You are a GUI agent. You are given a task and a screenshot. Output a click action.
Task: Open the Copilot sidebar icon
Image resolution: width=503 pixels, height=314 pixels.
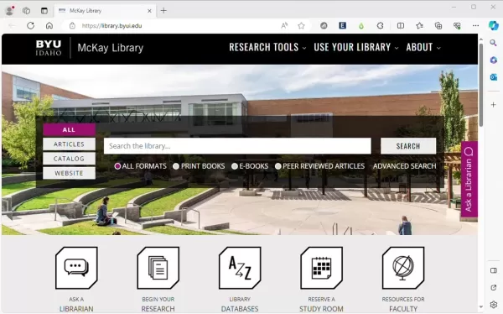coord(494,26)
